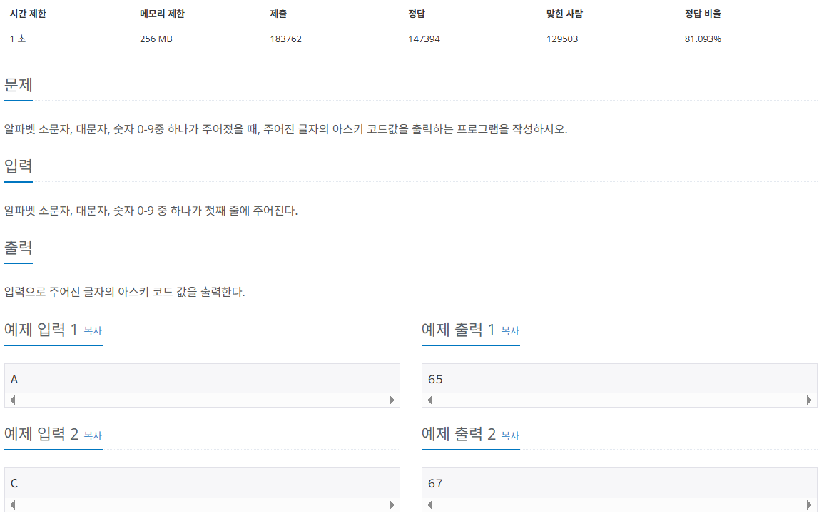
Task: Click the 정답 비율 column header
Action: [x=702, y=12]
